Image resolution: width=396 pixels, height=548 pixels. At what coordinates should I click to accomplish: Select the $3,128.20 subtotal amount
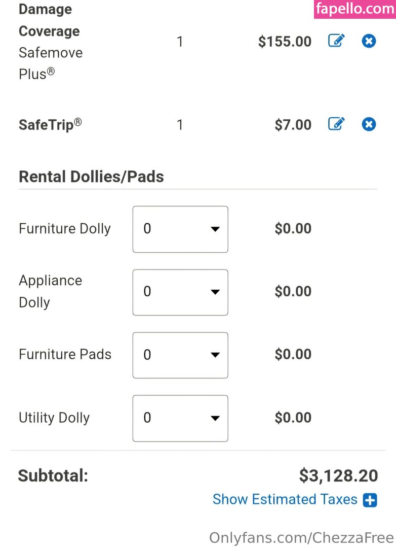[338, 476]
